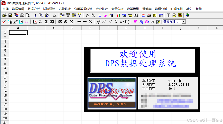Viewport: 223px width, 124px height.
Task: Click the x transpose icon
Action: click(x=15, y=22)
